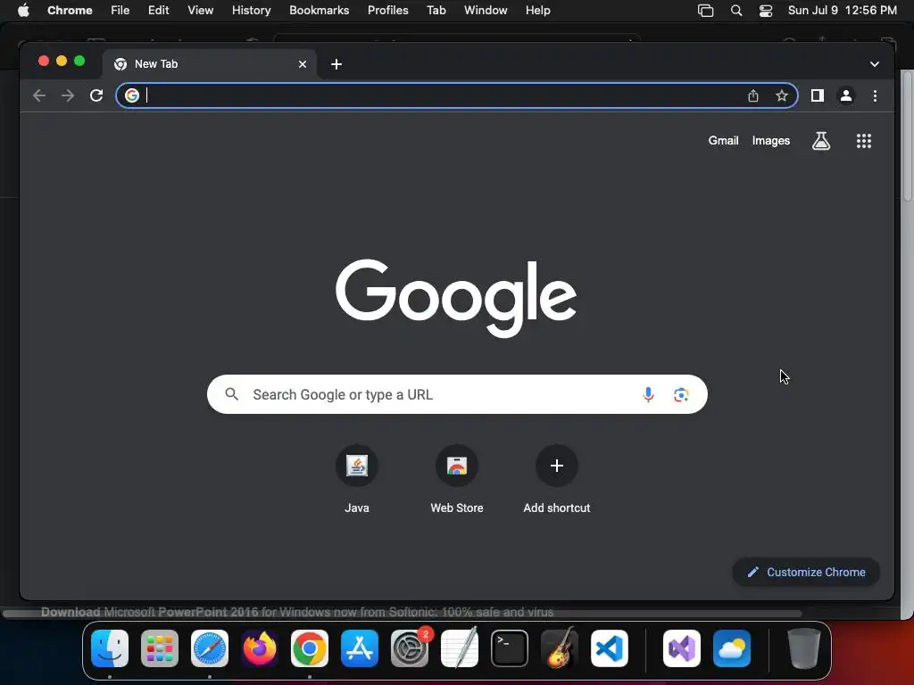Start voice search with the microphone
Image resolution: width=914 pixels, height=685 pixels.
coord(648,394)
